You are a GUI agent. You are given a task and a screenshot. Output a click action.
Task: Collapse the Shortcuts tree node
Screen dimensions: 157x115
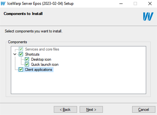click(x=15, y=54)
